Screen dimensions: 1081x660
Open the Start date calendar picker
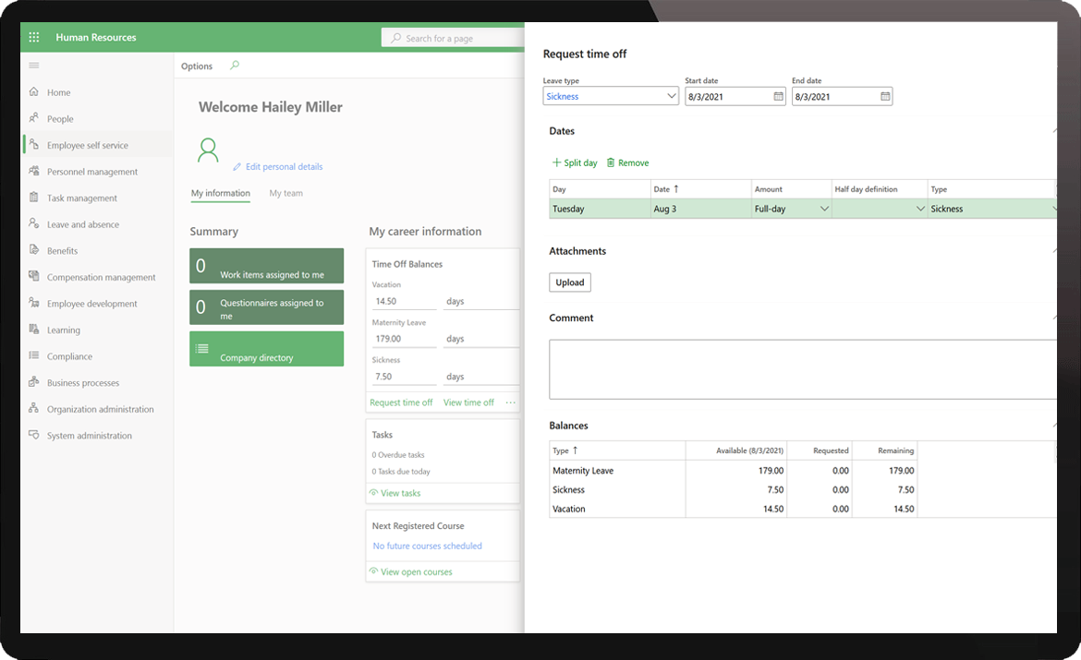pyautogui.click(x=778, y=96)
